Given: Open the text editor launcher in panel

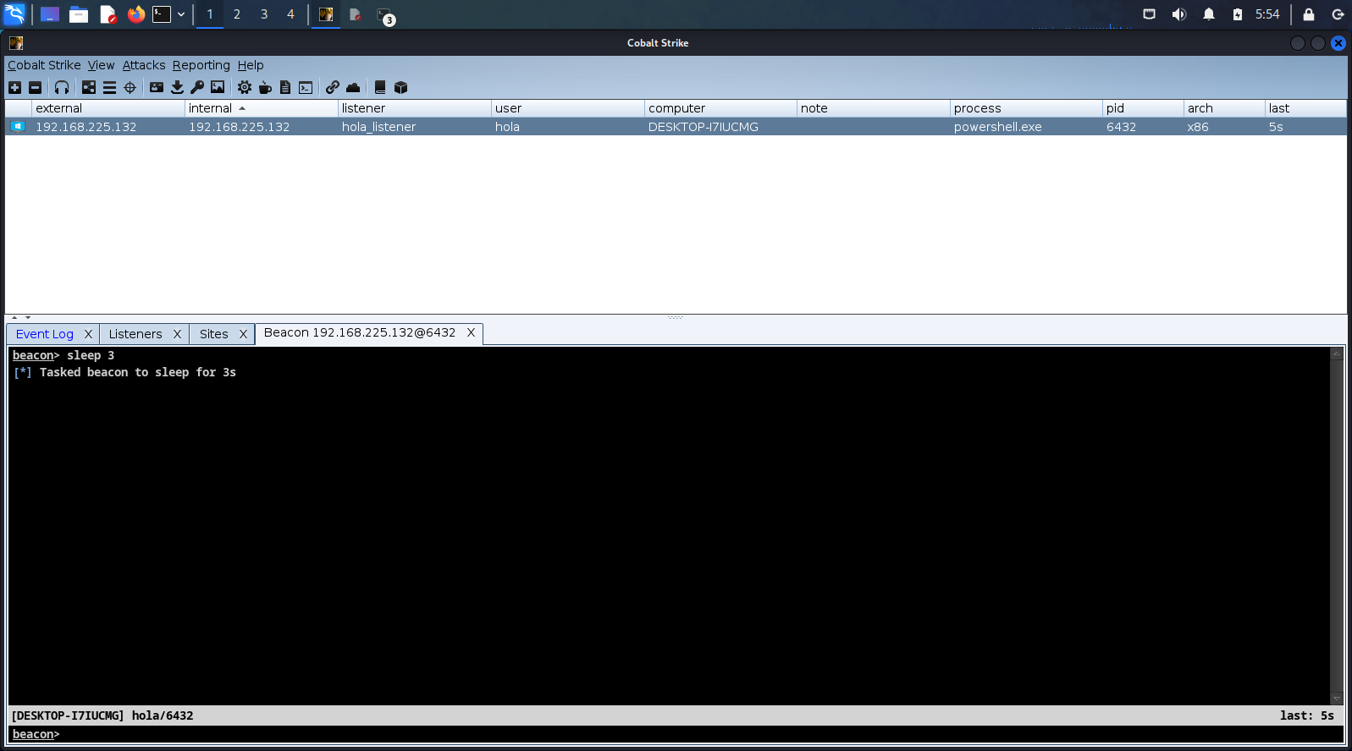Looking at the screenshot, I should 108,14.
